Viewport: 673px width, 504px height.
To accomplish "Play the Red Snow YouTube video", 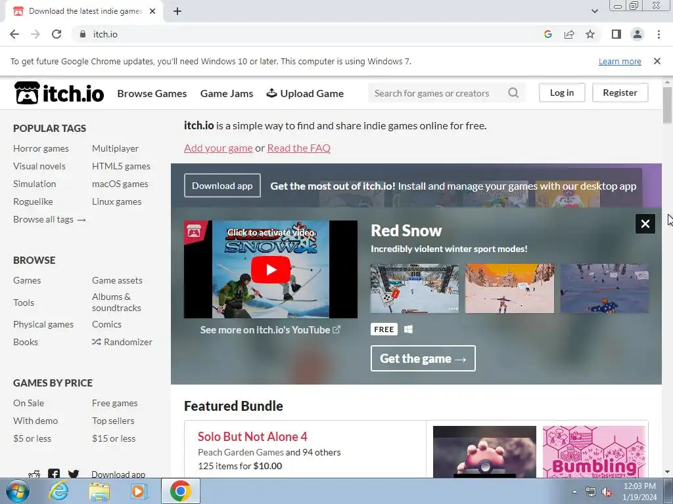I will click(x=270, y=270).
